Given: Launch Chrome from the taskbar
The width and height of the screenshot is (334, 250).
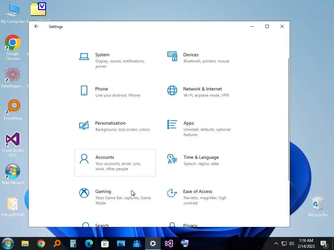Looking at the screenshot, I should pos(41,243).
